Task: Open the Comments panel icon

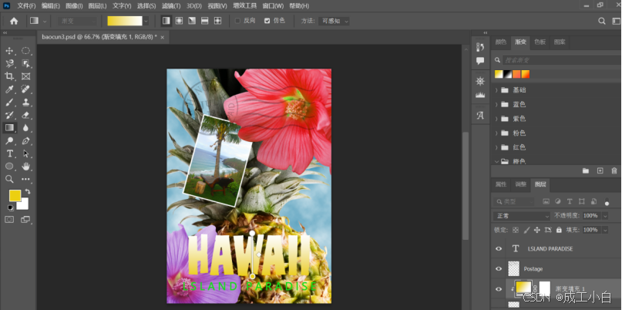Action: (x=480, y=61)
